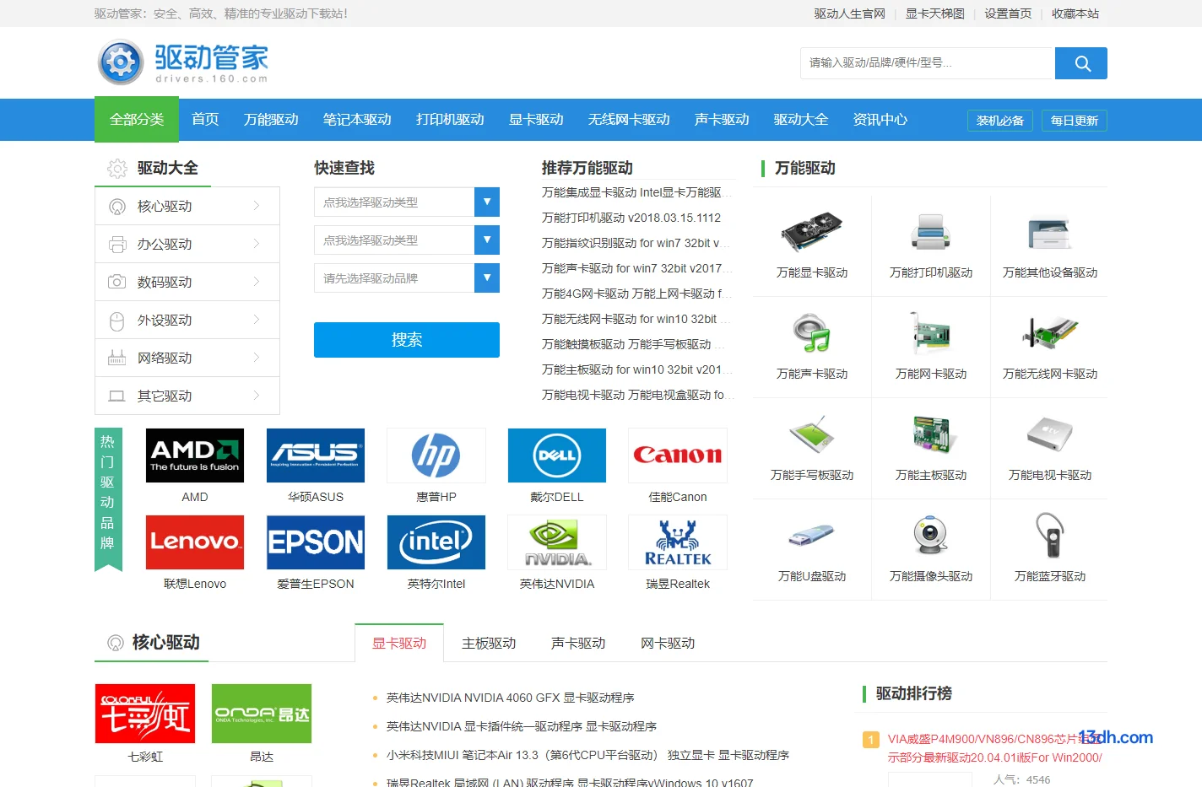Select the 显卡驱动 tab under 核心驱动

click(399, 644)
